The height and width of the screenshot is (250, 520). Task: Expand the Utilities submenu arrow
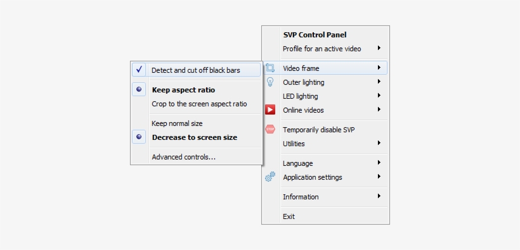pos(379,142)
